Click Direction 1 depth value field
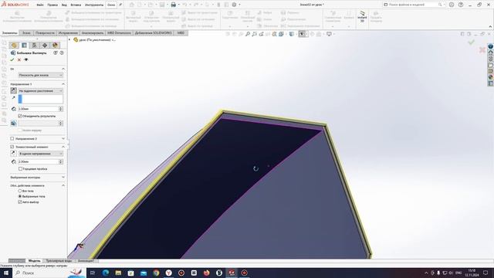494x278 pixels. pyautogui.click(x=38, y=109)
